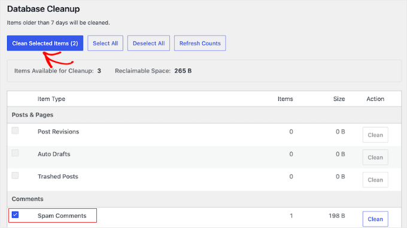The height and width of the screenshot is (228, 407).
Task: Click the Item Type column header
Action: pos(51,99)
